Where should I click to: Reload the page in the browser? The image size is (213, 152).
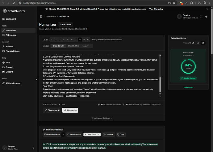tap(14, 3)
